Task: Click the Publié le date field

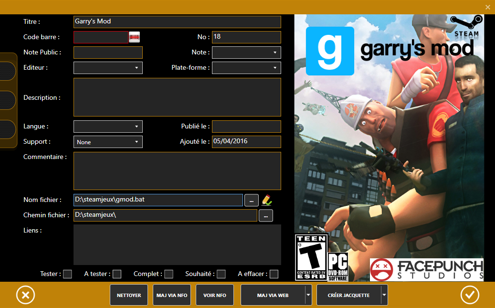Action: tap(246, 127)
